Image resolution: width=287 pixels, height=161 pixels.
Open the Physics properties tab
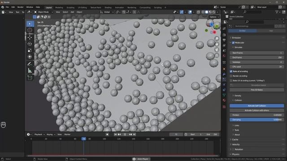(x=224, y=85)
